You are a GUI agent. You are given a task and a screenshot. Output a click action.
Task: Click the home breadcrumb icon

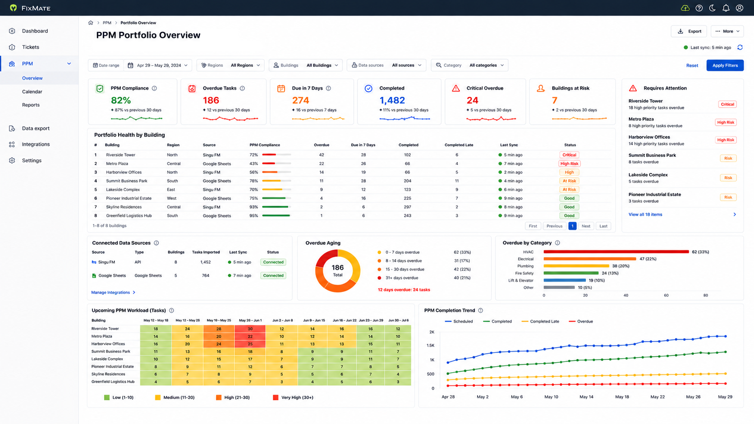(91, 23)
